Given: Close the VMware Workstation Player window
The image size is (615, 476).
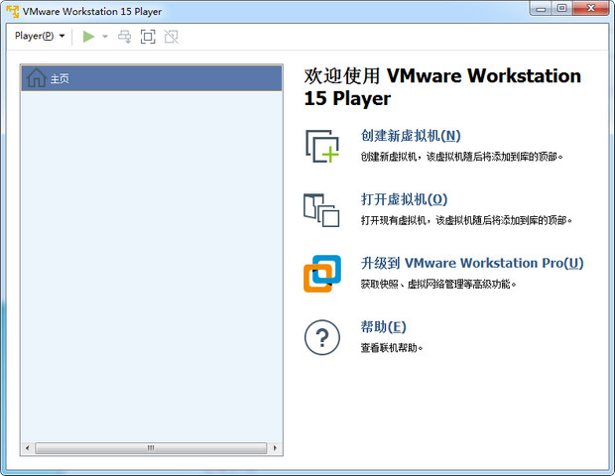Looking at the screenshot, I should 591,8.
